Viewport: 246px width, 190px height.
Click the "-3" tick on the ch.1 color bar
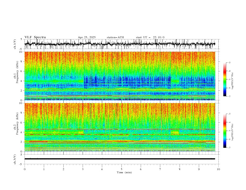(229, 62)
